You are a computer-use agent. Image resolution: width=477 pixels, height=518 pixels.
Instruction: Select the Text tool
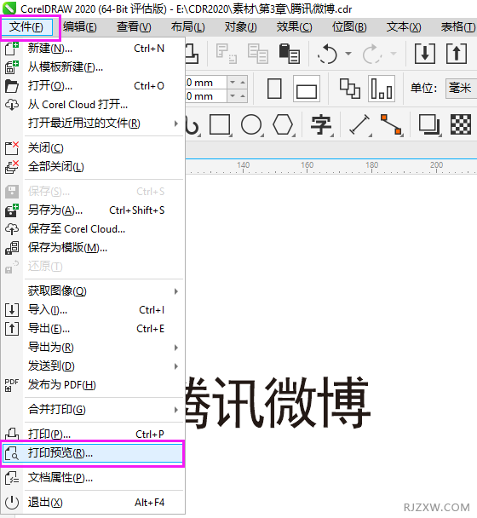(x=321, y=125)
